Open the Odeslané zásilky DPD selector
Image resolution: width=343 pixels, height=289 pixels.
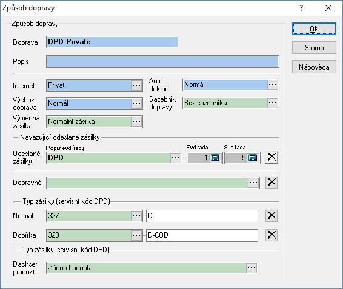tap(176, 158)
